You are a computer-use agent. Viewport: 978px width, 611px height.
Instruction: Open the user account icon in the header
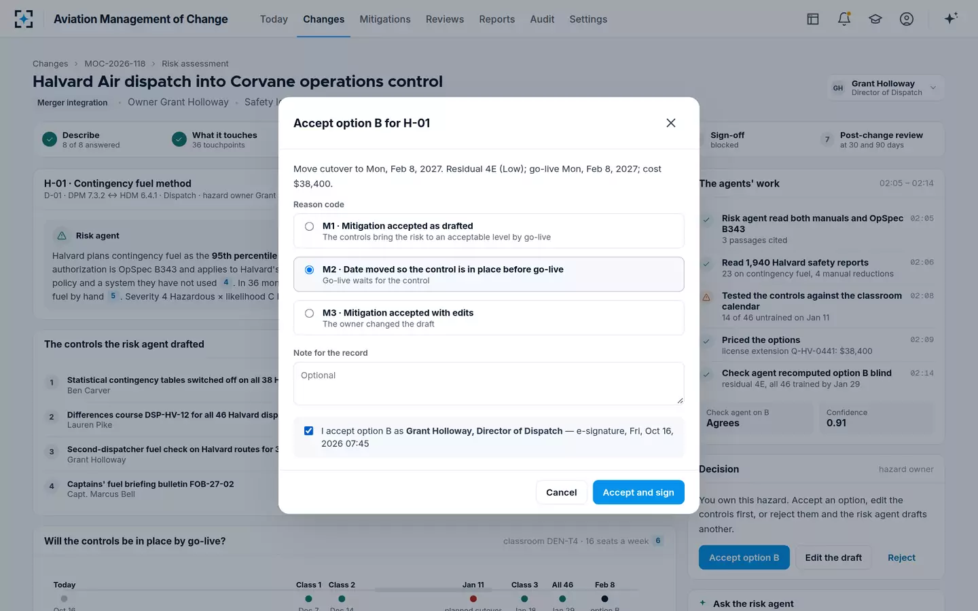pos(907,19)
